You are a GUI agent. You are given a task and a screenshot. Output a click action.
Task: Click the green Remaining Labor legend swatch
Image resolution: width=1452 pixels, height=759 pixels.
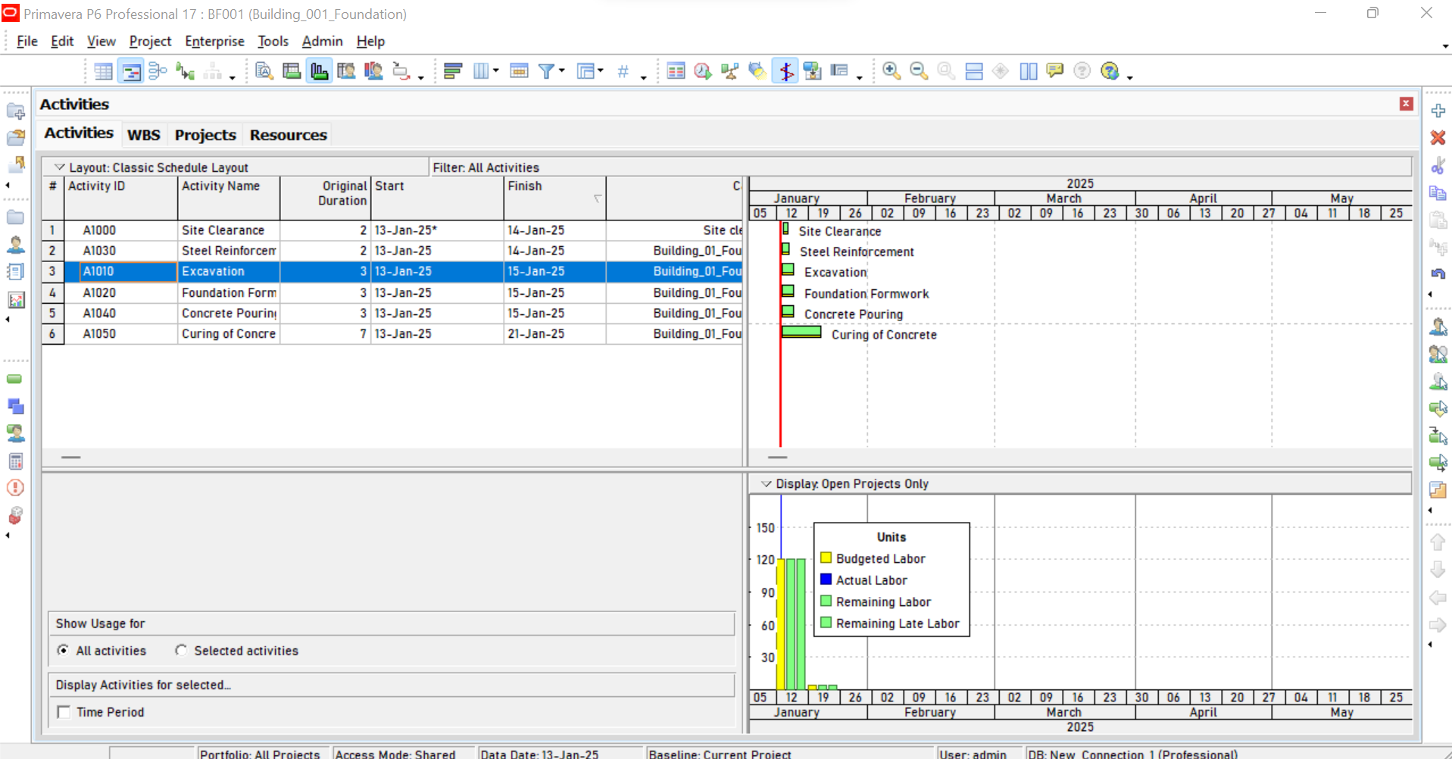point(826,601)
